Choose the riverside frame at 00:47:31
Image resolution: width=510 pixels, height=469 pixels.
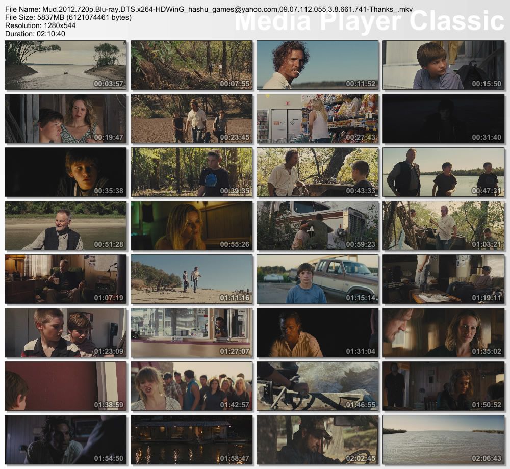(x=443, y=172)
